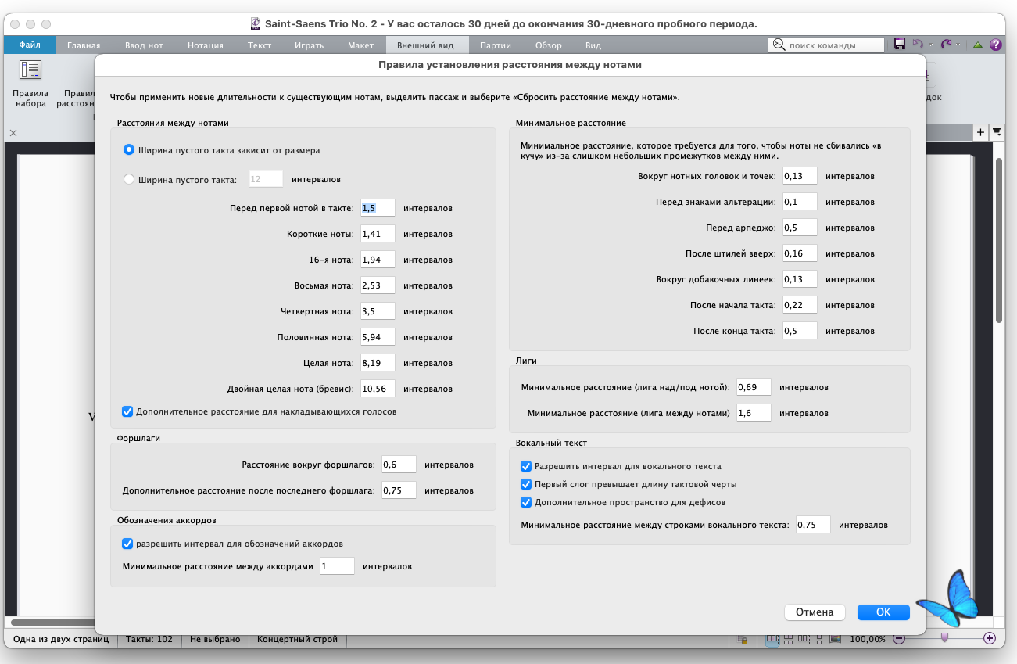
Task: Click the lock icon in status bar
Action: coord(743,640)
